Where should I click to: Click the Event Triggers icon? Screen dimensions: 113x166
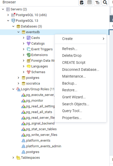(x=28, y=49)
